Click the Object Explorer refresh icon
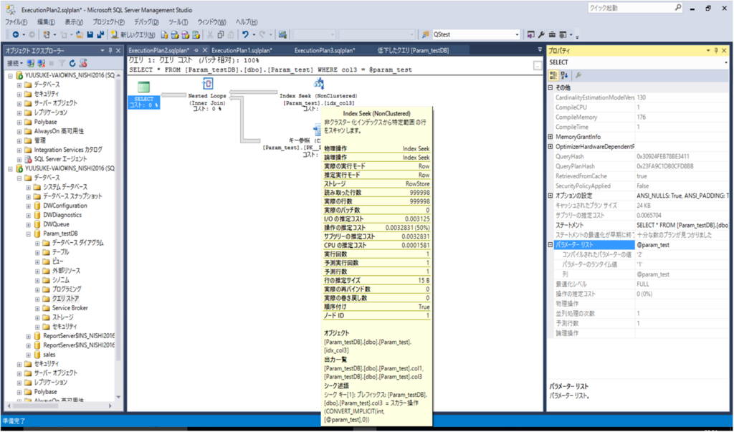Viewport: 734px width, 432px height. tap(72, 63)
